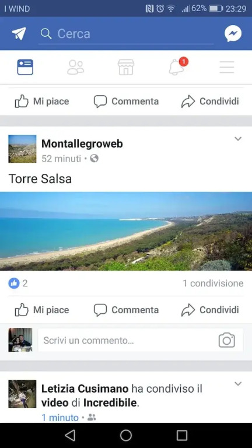Open the hamburger menu tab
Image resolution: width=252 pixels, height=448 pixels.
coord(227,67)
